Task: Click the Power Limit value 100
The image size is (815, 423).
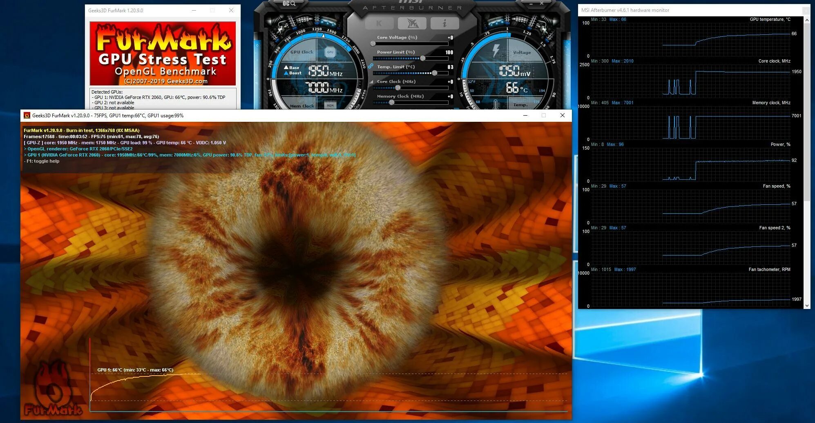Action: [x=449, y=52]
